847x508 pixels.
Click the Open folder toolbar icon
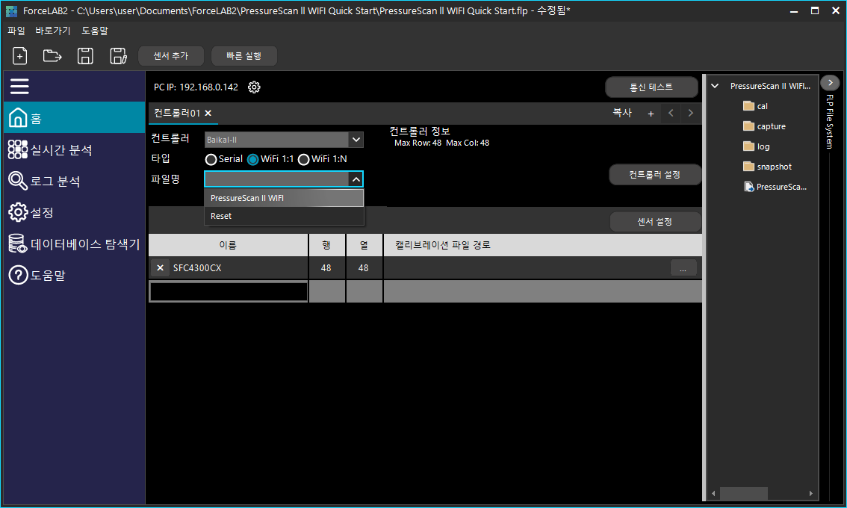click(52, 56)
